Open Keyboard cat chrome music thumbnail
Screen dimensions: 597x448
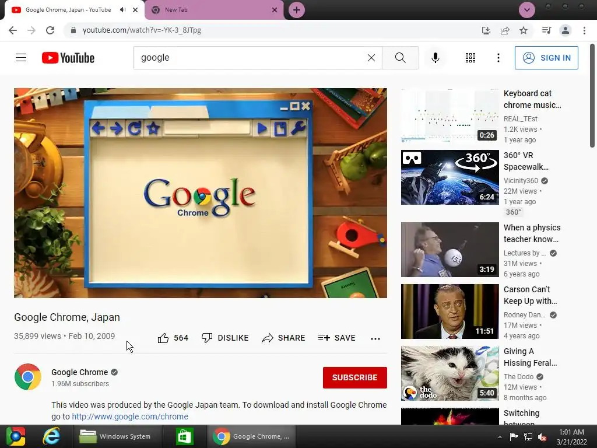449,115
